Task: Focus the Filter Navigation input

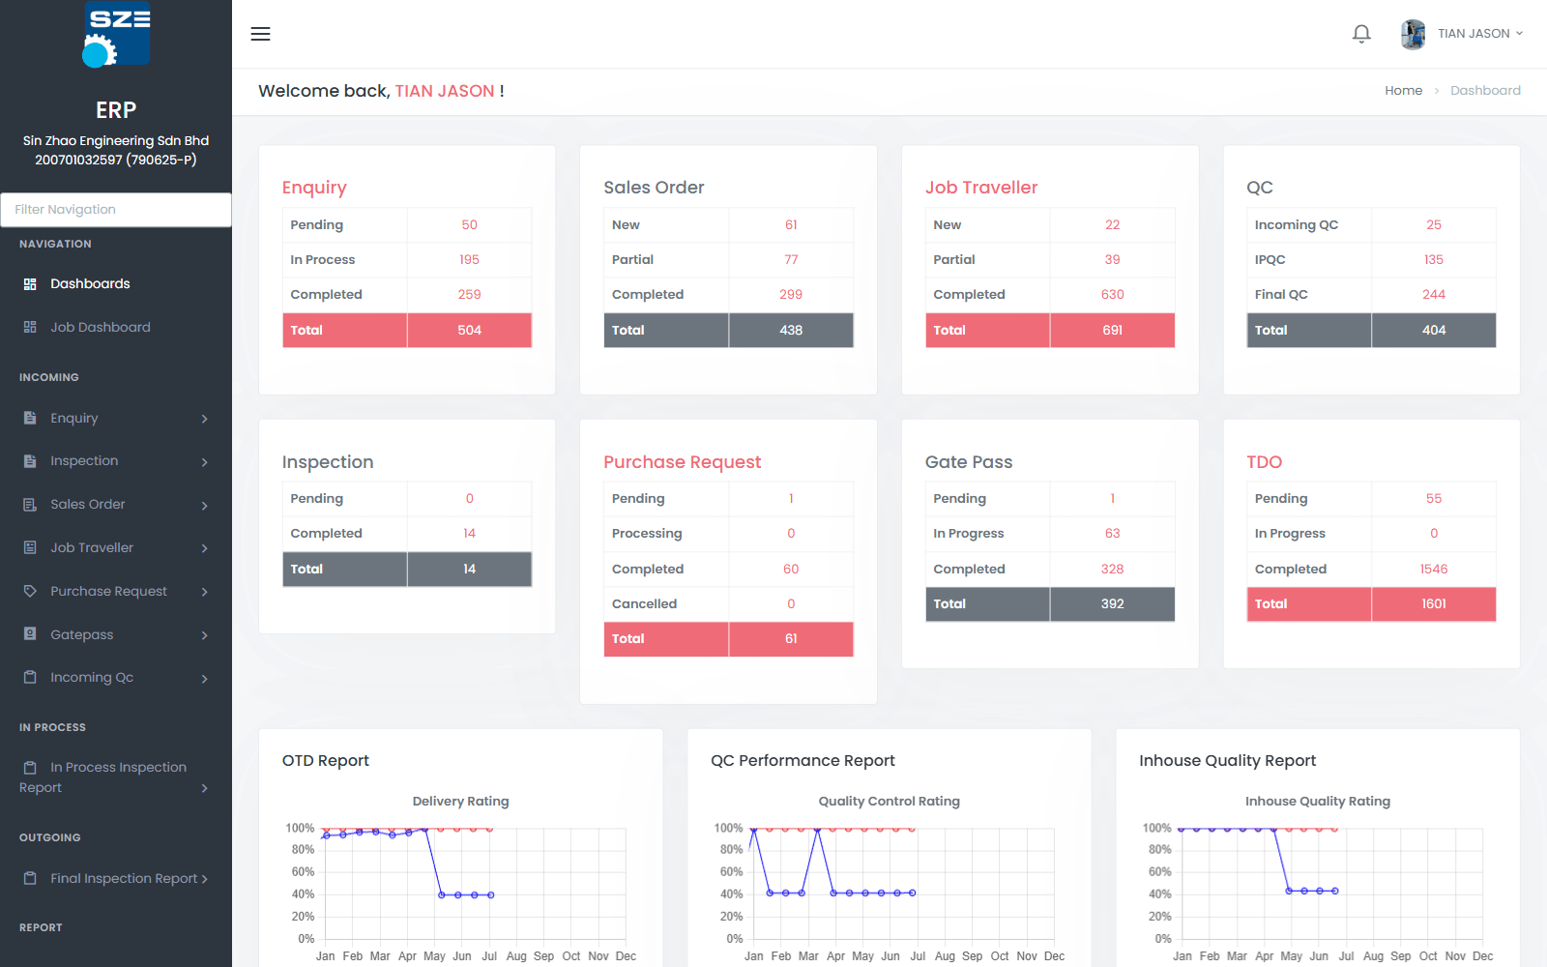Action: point(116,210)
